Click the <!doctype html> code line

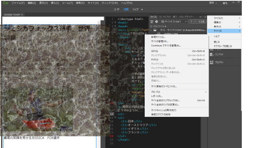[x=130, y=19]
